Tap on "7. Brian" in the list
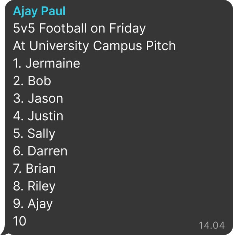This screenshot has height=235, width=233. tap(35, 169)
